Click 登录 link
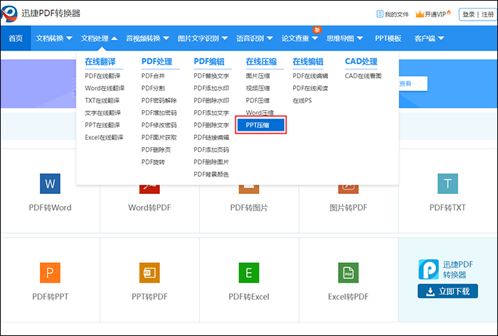Image resolution: width=498 pixels, height=336 pixels. [468, 15]
